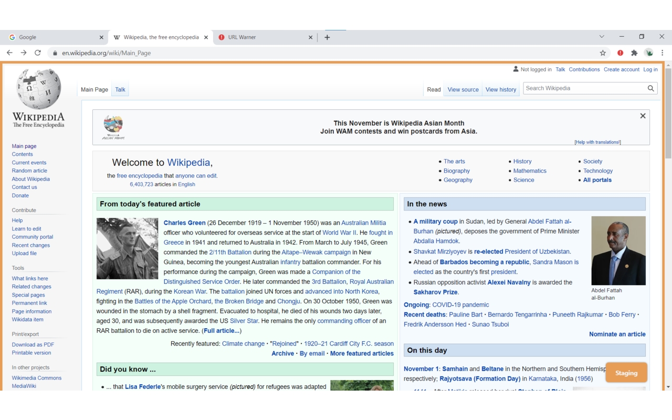Go back with the browser back arrow
The height and width of the screenshot is (420, 672).
click(9, 52)
